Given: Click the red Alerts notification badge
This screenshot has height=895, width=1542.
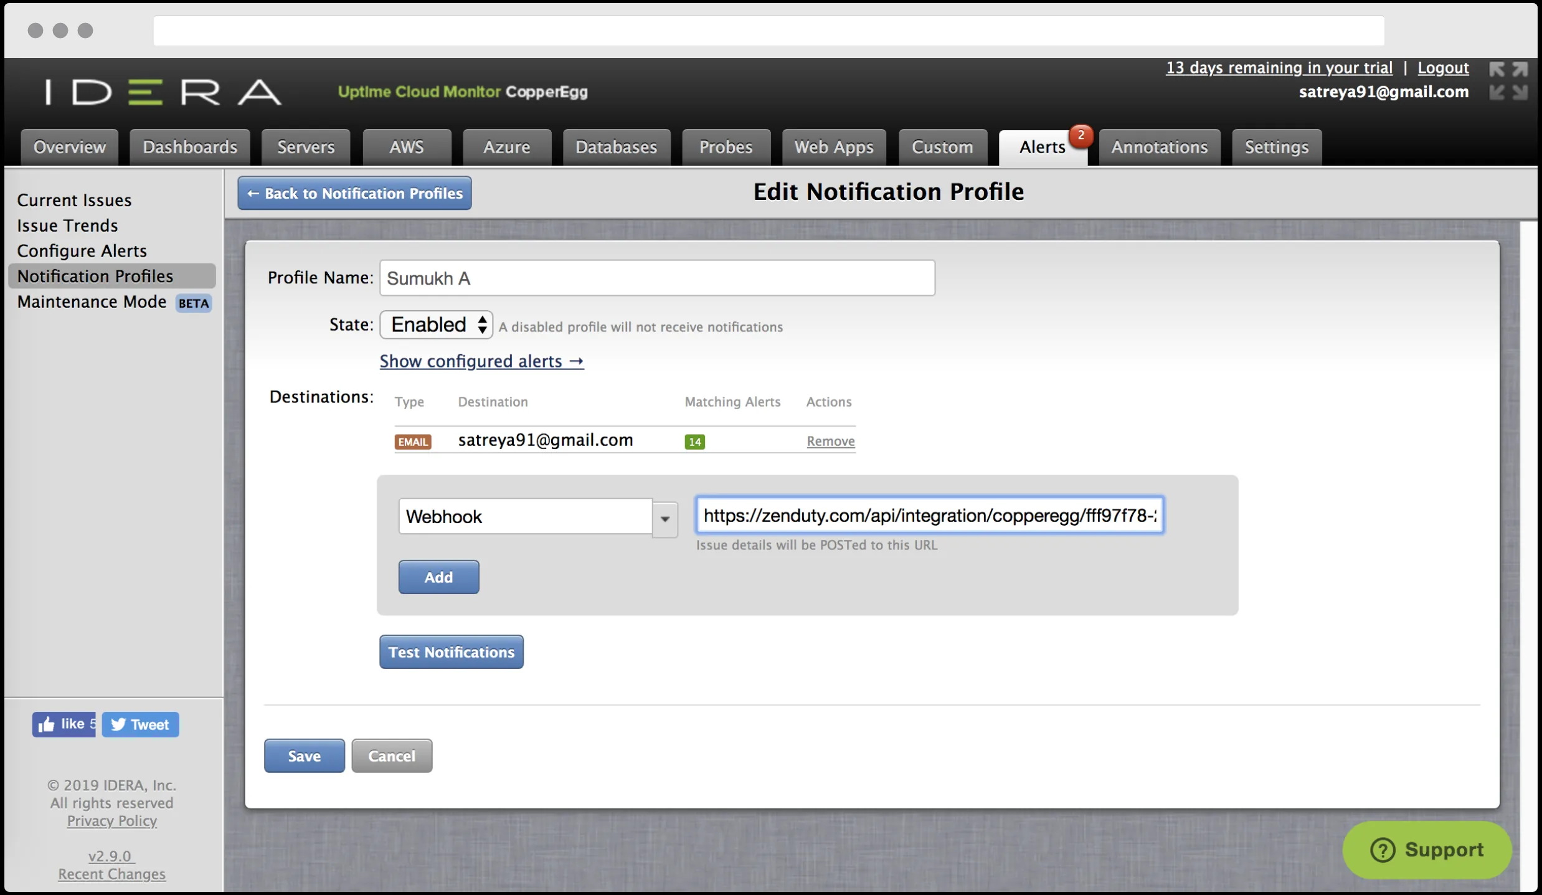Looking at the screenshot, I should click(x=1081, y=135).
